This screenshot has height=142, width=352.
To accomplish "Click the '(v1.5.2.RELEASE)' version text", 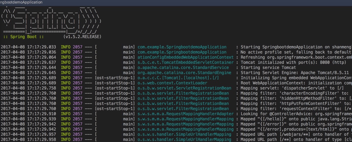I will 82,37.
